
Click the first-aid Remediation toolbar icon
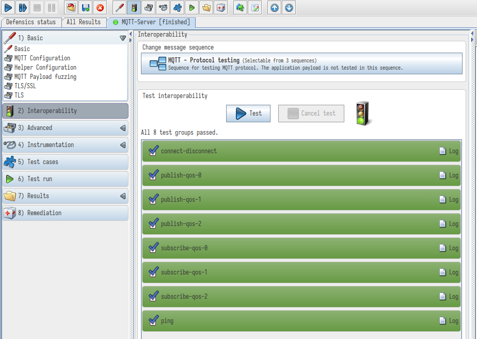click(x=221, y=7)
